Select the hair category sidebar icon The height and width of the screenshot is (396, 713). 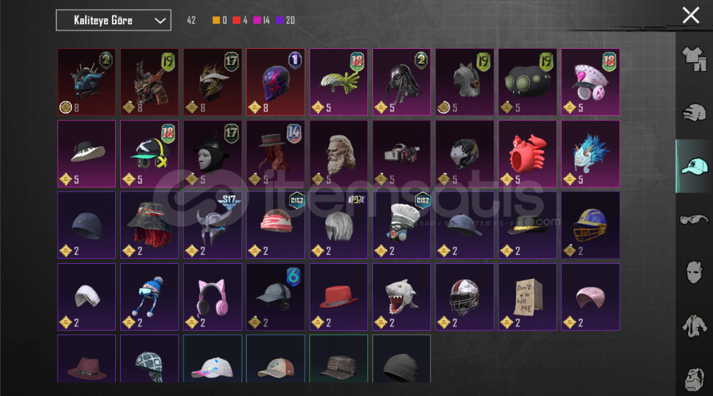(694, 112)
